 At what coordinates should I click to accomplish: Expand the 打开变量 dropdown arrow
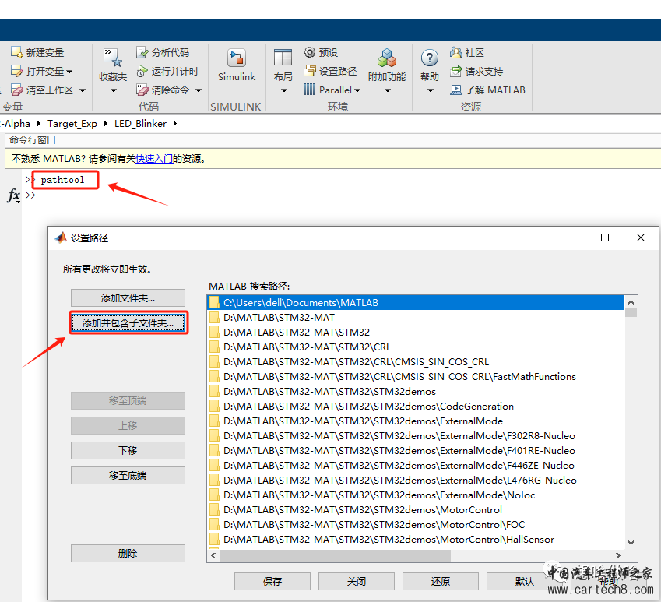click(x=69, y=72)
